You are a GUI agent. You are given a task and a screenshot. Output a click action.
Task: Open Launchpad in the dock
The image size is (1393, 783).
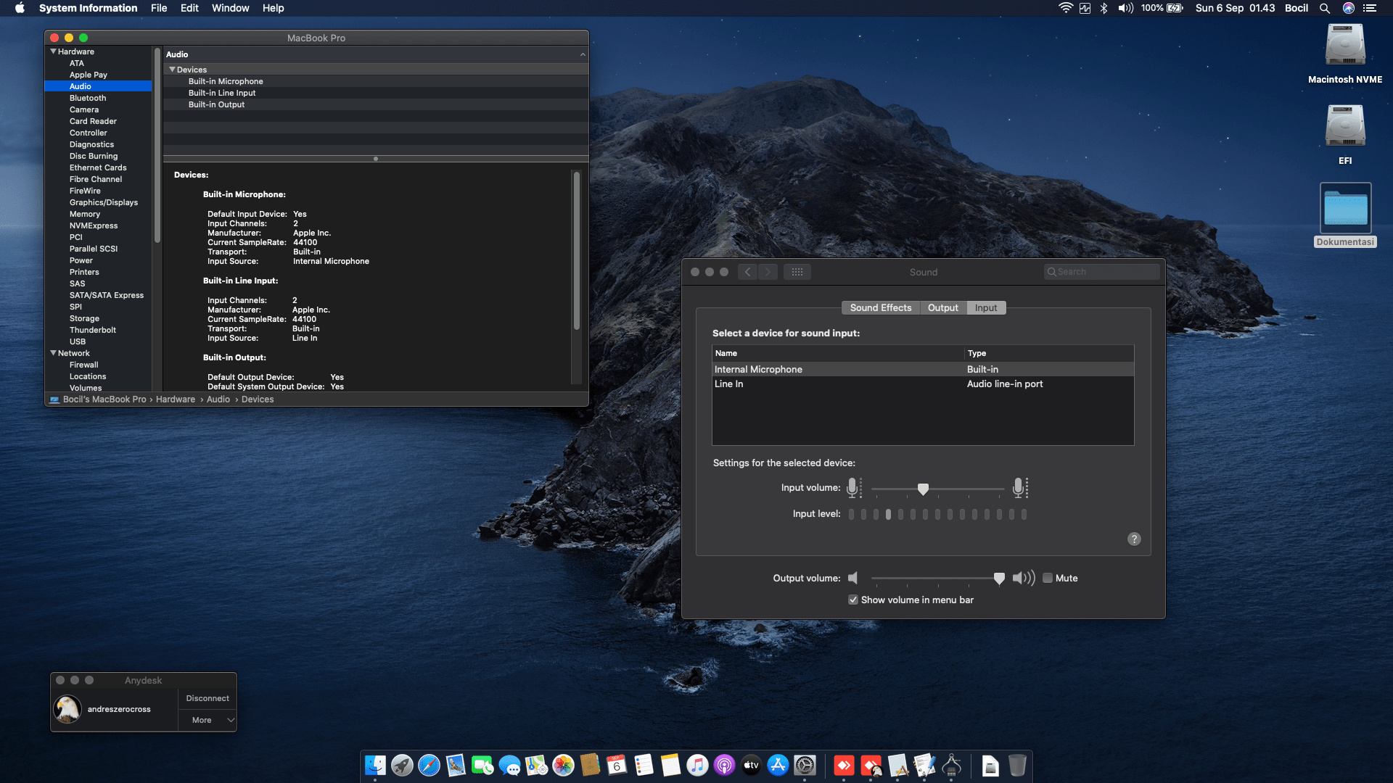click(402, 766)
